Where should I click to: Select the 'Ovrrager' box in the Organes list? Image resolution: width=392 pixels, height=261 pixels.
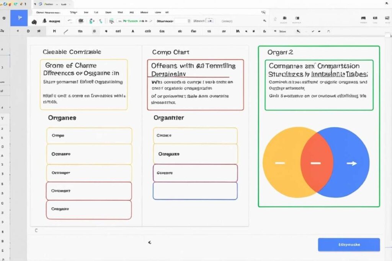(89, 173)
